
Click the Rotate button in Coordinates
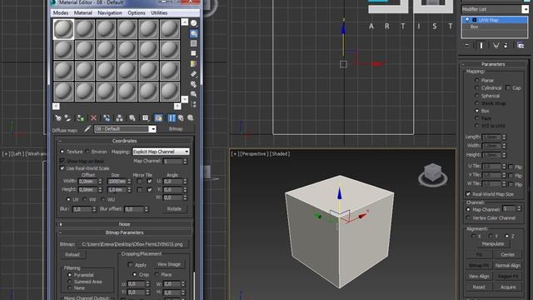click(174, 209)
